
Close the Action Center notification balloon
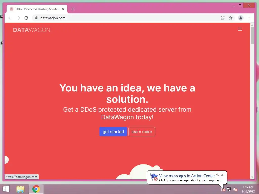pos(222,175)
